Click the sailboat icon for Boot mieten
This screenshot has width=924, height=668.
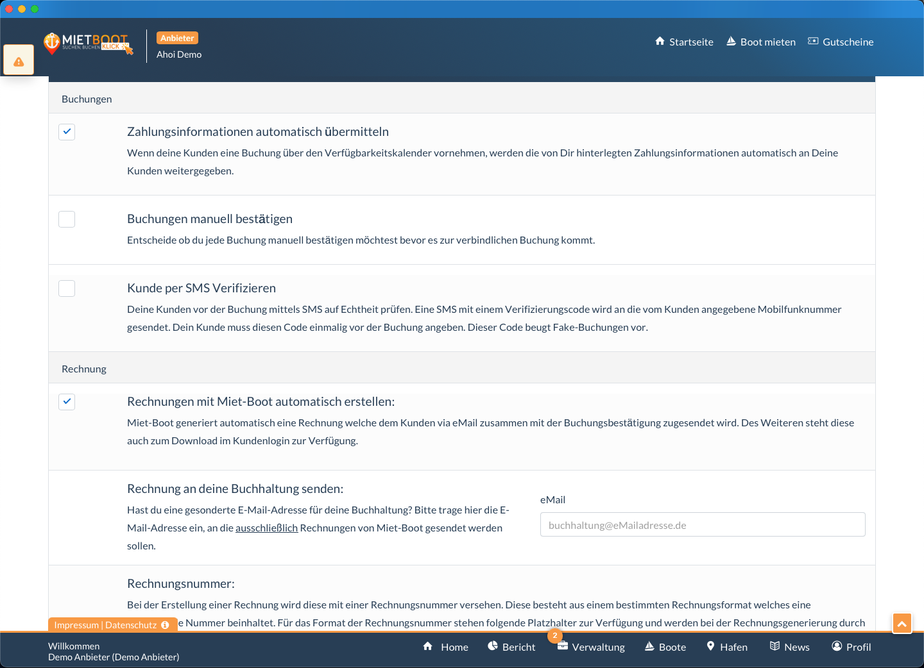pyautogui.click(x=731, y=42)
